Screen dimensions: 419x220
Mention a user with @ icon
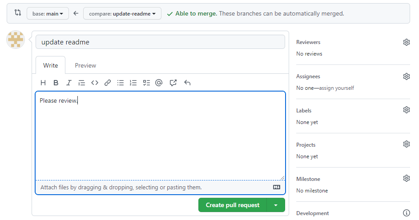click(x=159, y=83)
